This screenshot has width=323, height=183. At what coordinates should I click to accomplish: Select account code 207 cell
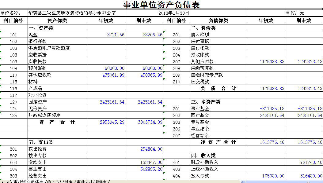click(x=176, y=62)
